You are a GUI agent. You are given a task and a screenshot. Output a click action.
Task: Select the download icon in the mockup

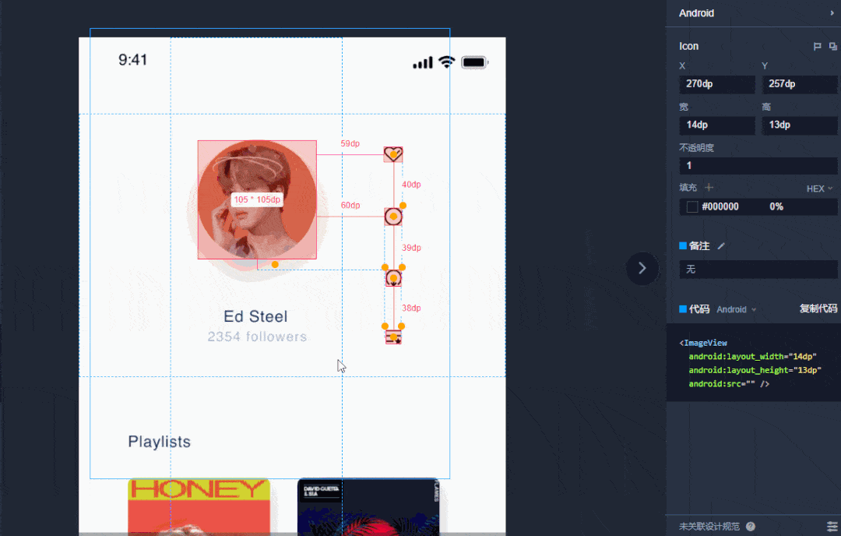click(393, 278)
